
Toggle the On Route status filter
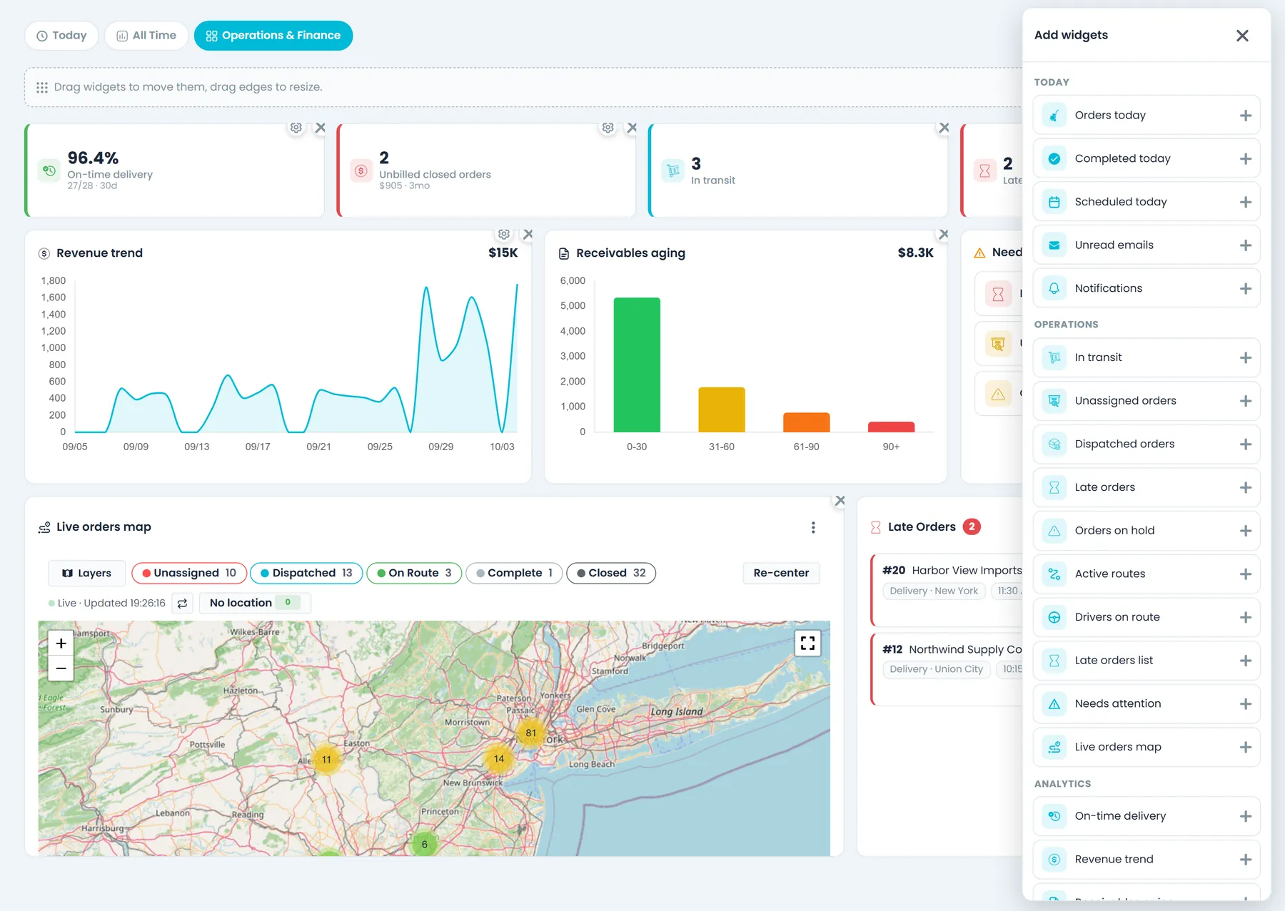[414, 573]
